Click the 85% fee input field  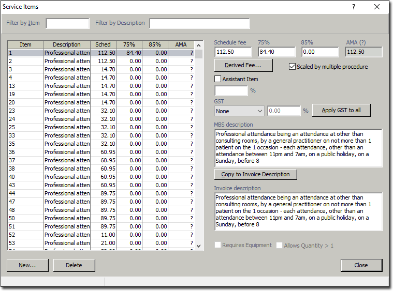(320, 52)
